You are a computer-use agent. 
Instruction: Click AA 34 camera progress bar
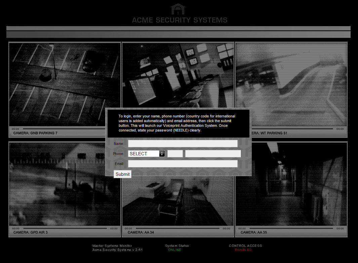[177, 228]
